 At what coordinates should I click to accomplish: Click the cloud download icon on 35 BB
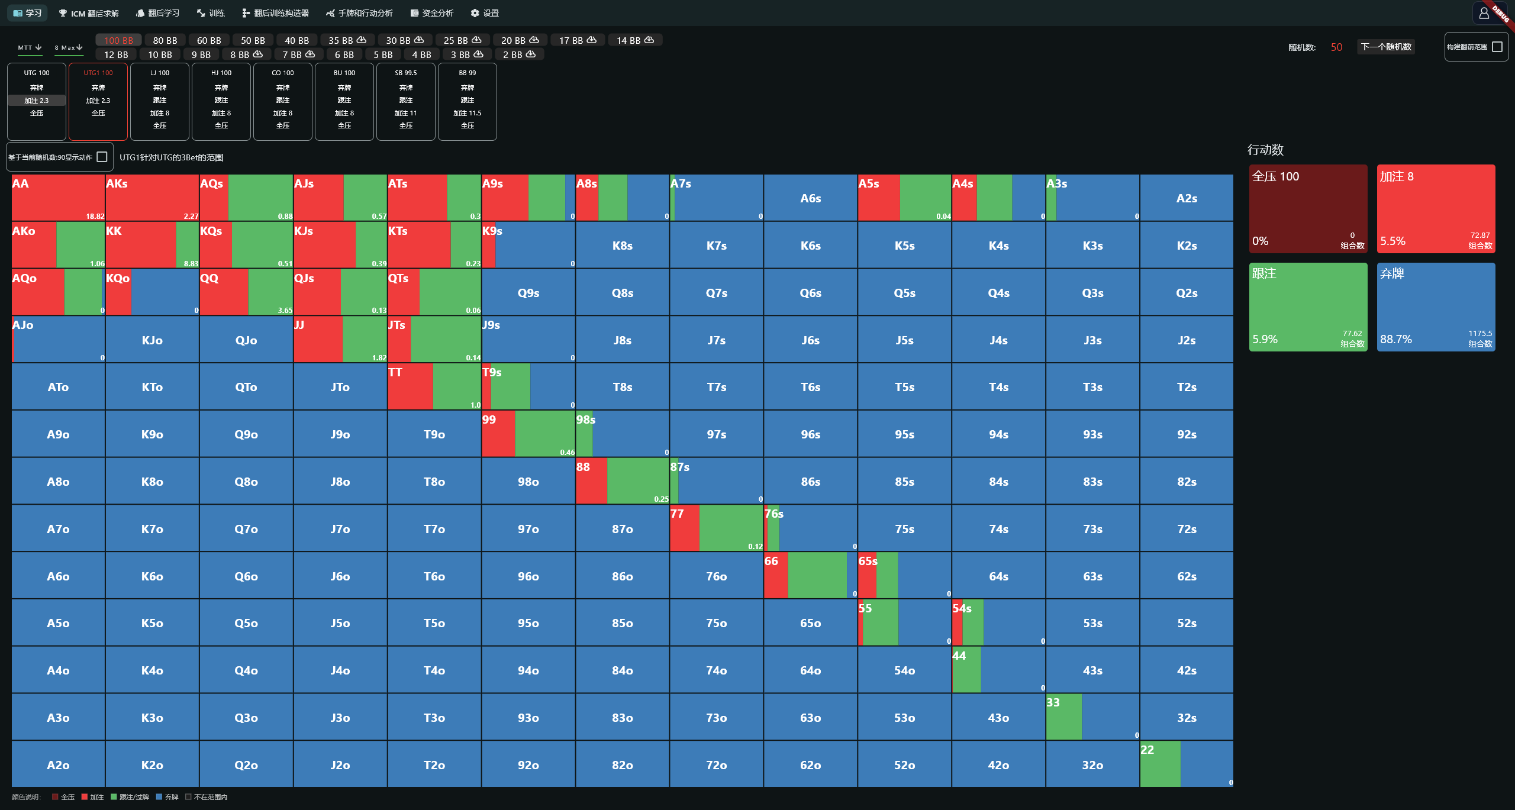tap(362, 40)
